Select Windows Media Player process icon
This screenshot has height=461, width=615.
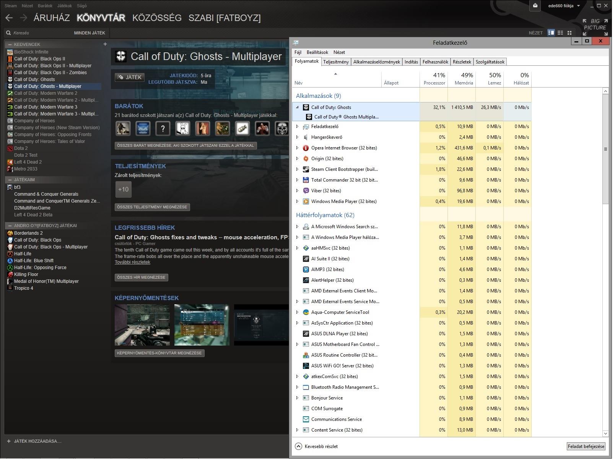coord(306,201)
